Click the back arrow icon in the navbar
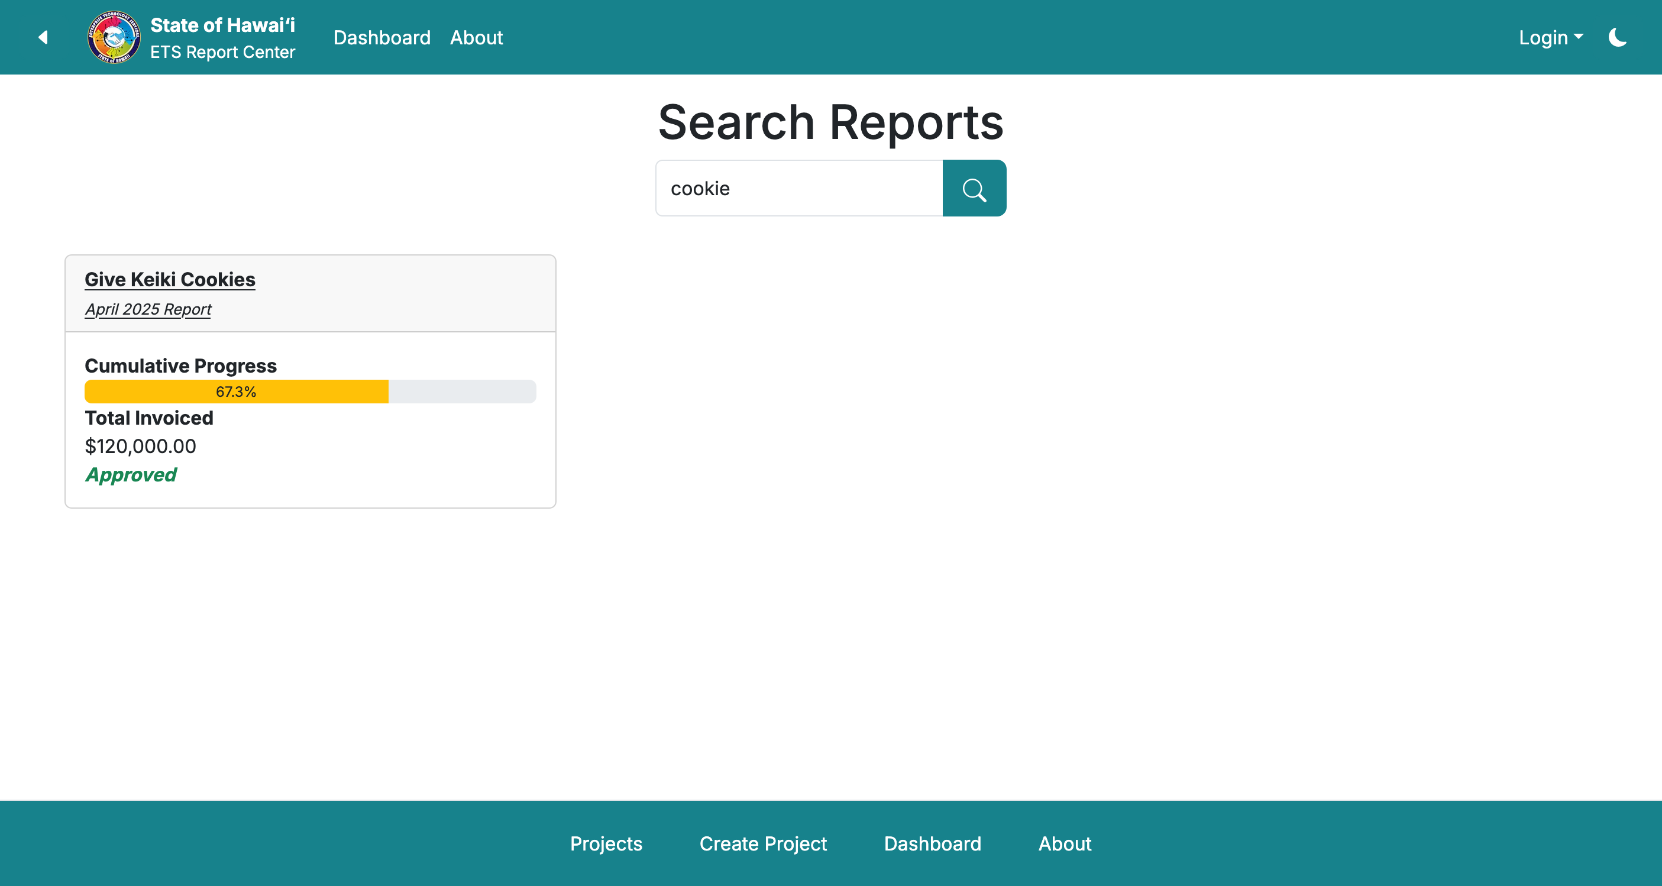The height and width of the screenshot is (886, 1662). tap(43, 37)
